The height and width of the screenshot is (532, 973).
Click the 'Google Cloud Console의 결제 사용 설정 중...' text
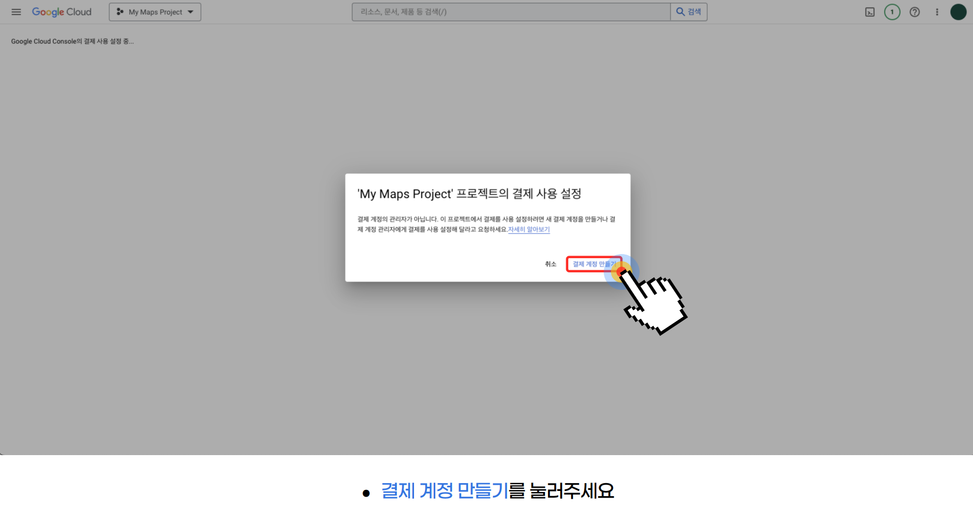72,42
